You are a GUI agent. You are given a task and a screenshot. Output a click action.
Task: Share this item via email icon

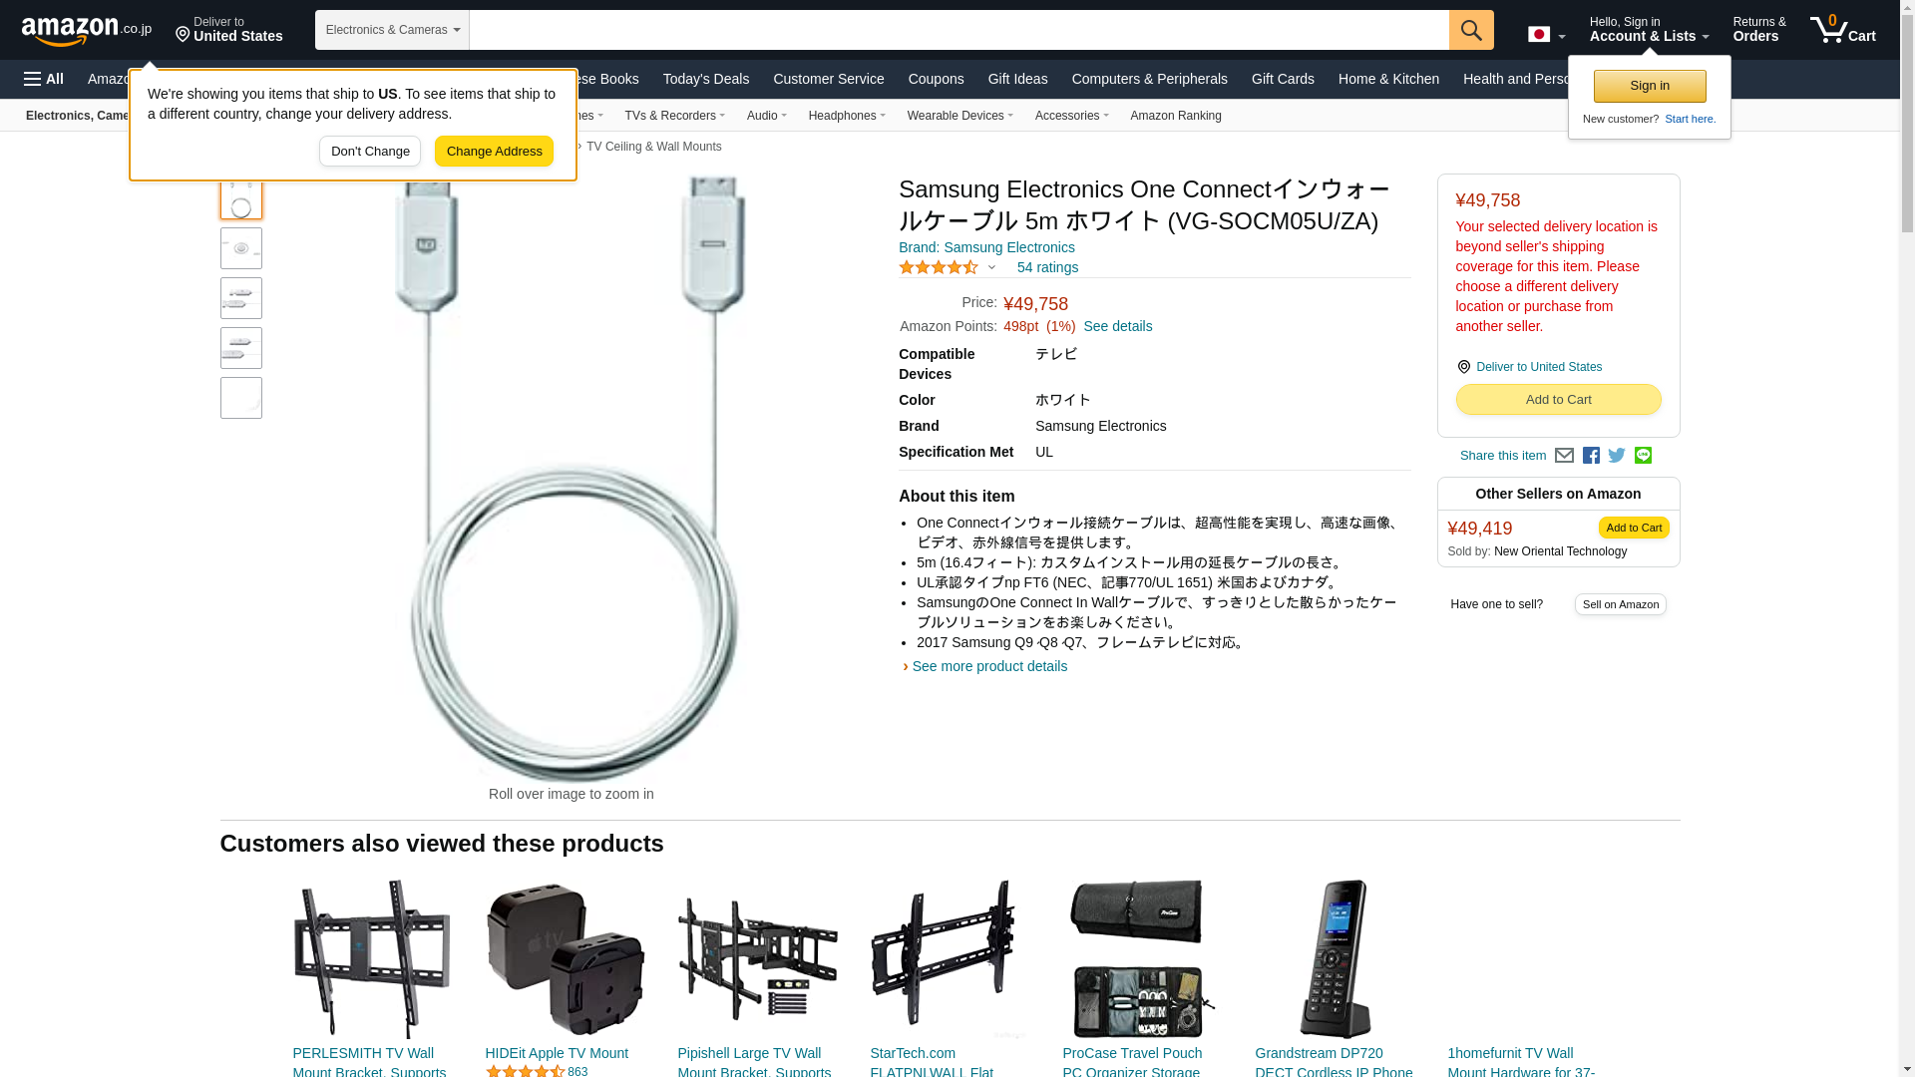(1564, 456)
